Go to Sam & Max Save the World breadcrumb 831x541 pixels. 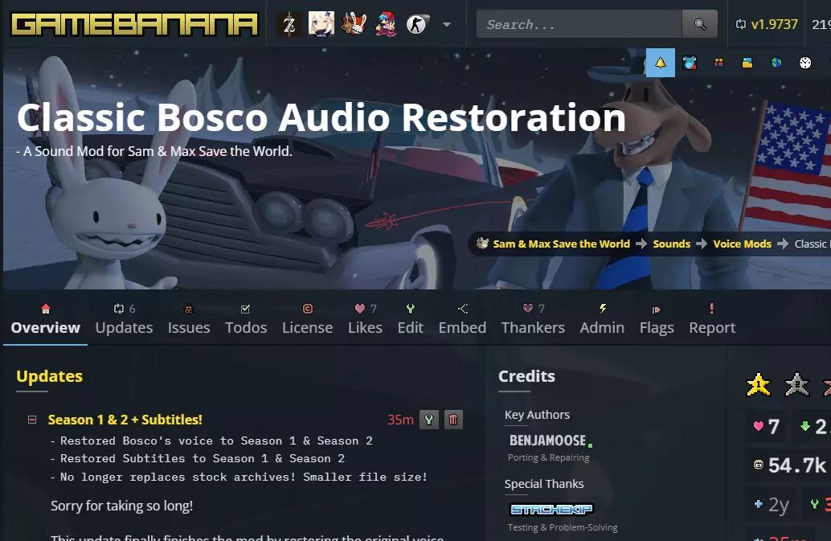561,244
